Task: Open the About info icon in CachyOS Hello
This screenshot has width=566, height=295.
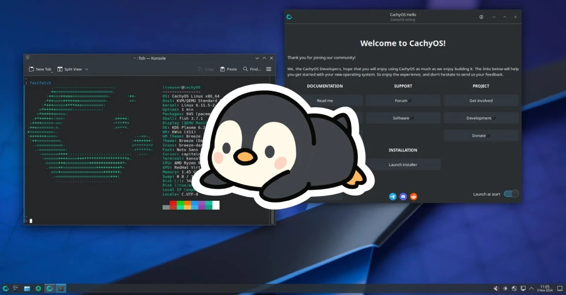Action: click(x=482, y=17)
